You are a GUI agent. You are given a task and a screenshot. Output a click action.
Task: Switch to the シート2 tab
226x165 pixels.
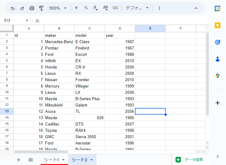(79, 160)
